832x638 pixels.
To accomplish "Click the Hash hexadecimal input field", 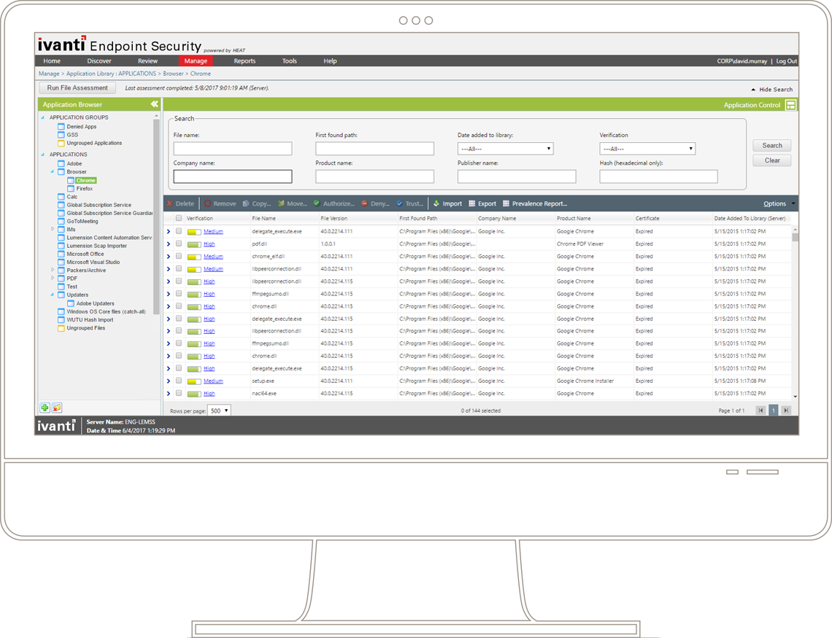I will click(x=658, y=176).
